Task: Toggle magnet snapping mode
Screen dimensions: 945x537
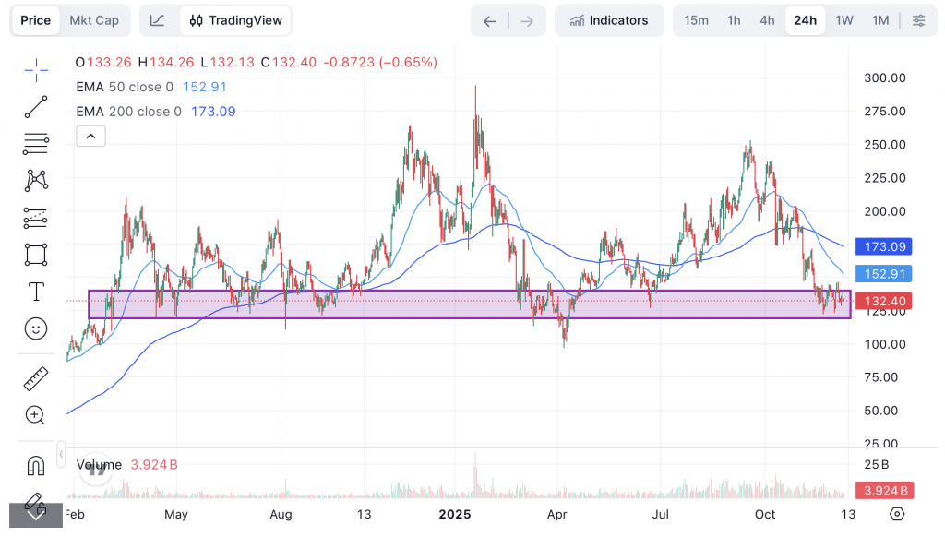Action: (x=36, y=465)
